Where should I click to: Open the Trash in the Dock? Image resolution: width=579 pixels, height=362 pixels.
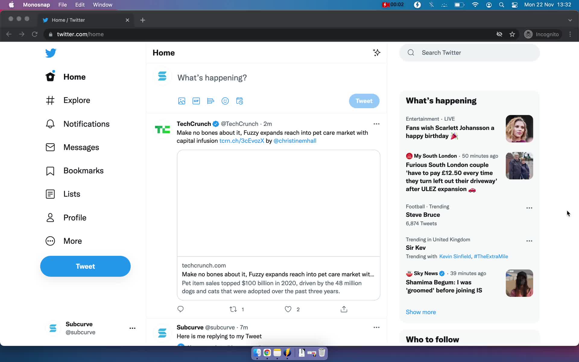[x=322, y=352]
